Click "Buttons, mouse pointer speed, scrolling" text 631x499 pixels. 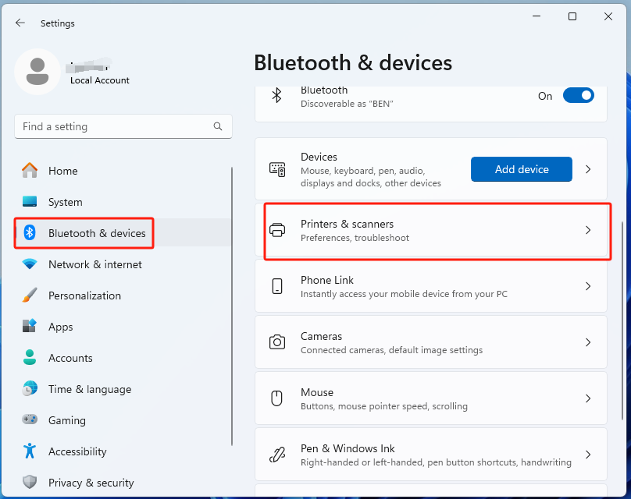384,406
